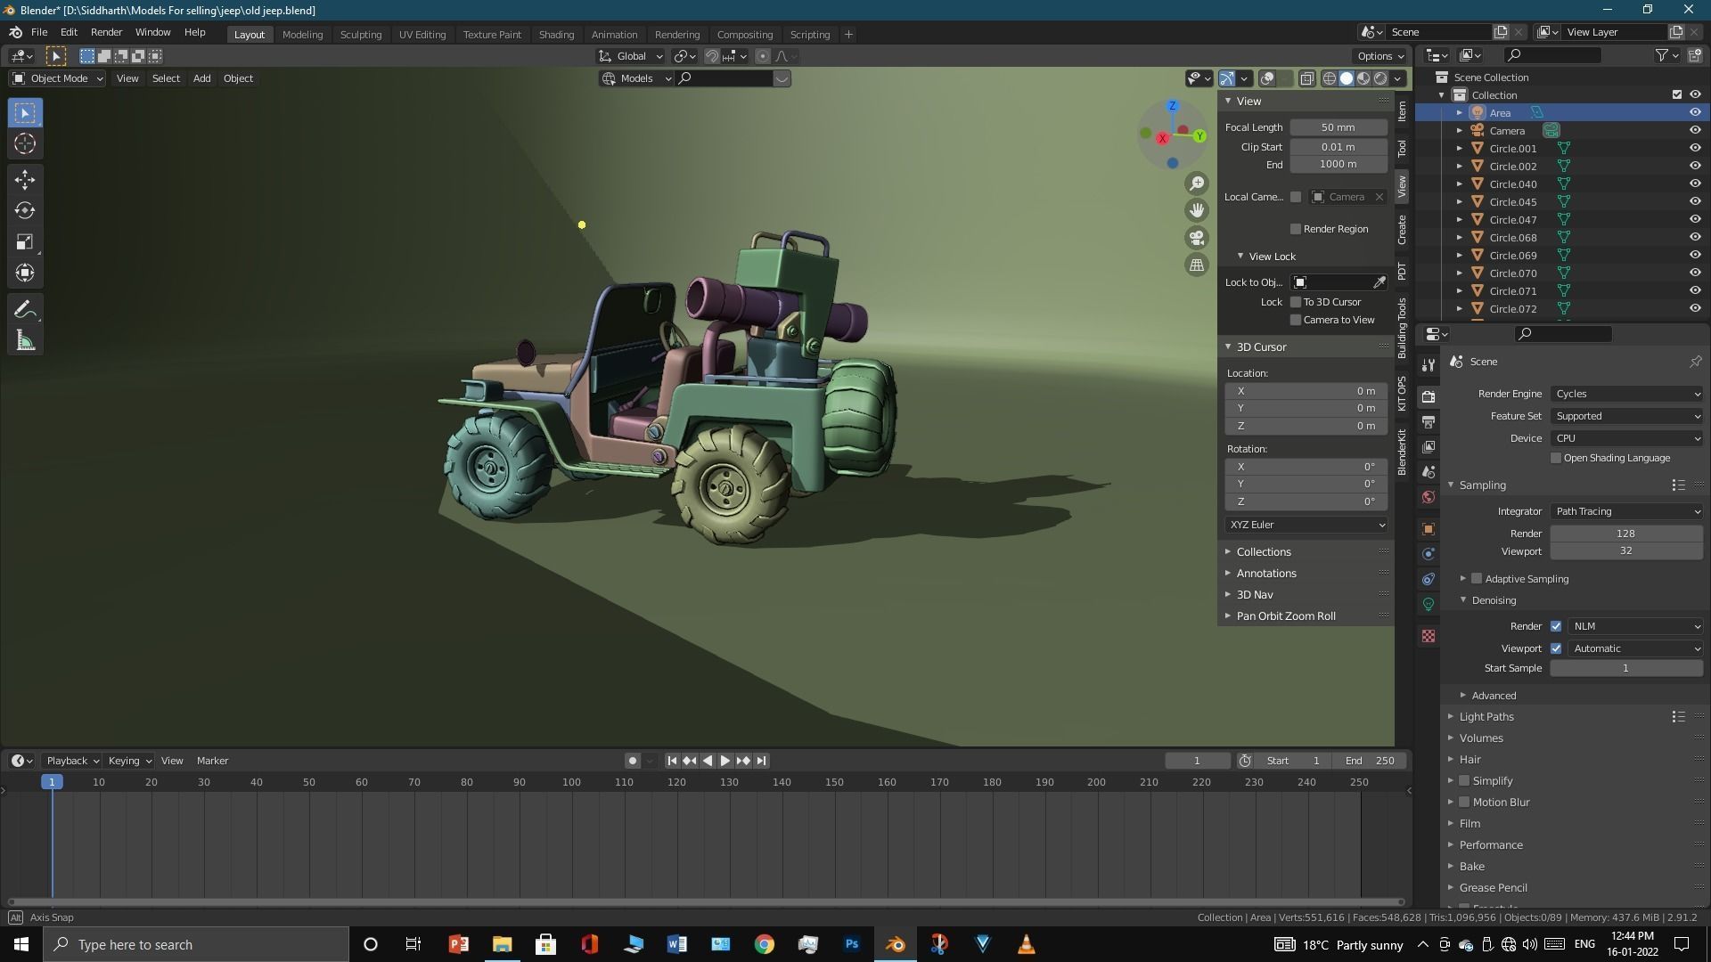Screen dimensions: 1711x962
Task: Hide the Area light in outliner
Action: click(x=1695, y=112)
